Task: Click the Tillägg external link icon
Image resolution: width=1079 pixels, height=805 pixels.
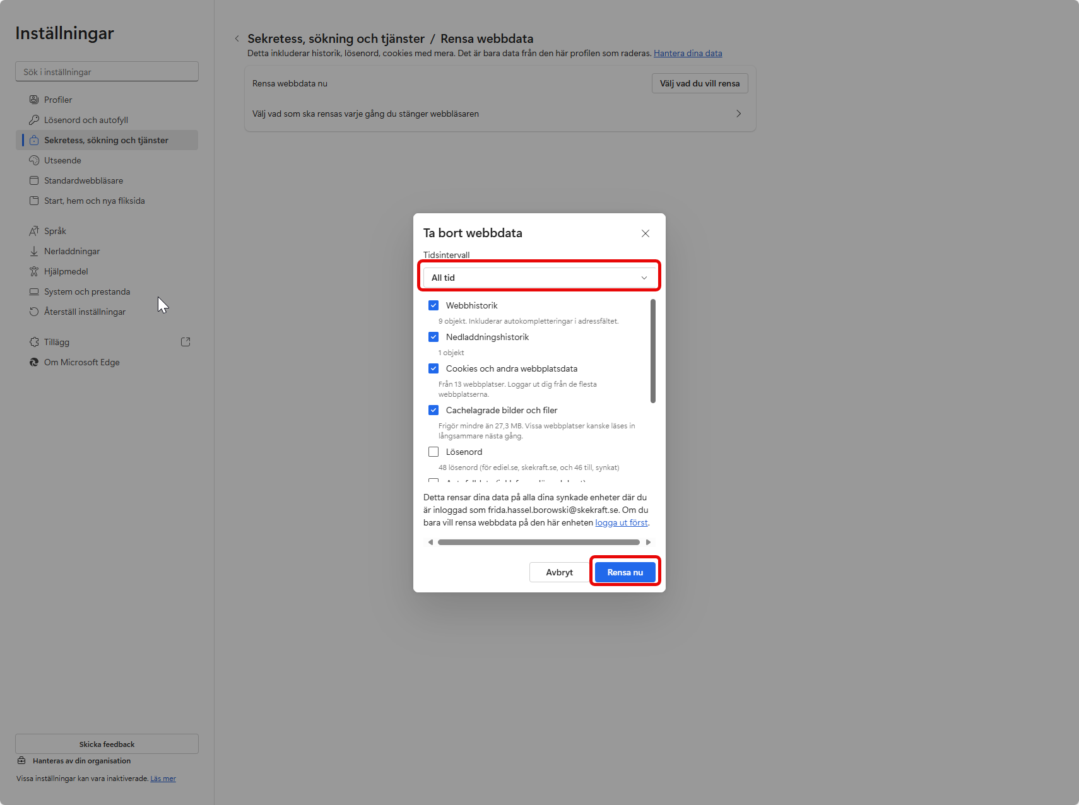Action: tap(186, 342)
